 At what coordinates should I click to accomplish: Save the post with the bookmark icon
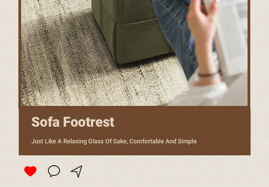pyautogui.click(x=243, y=172)
